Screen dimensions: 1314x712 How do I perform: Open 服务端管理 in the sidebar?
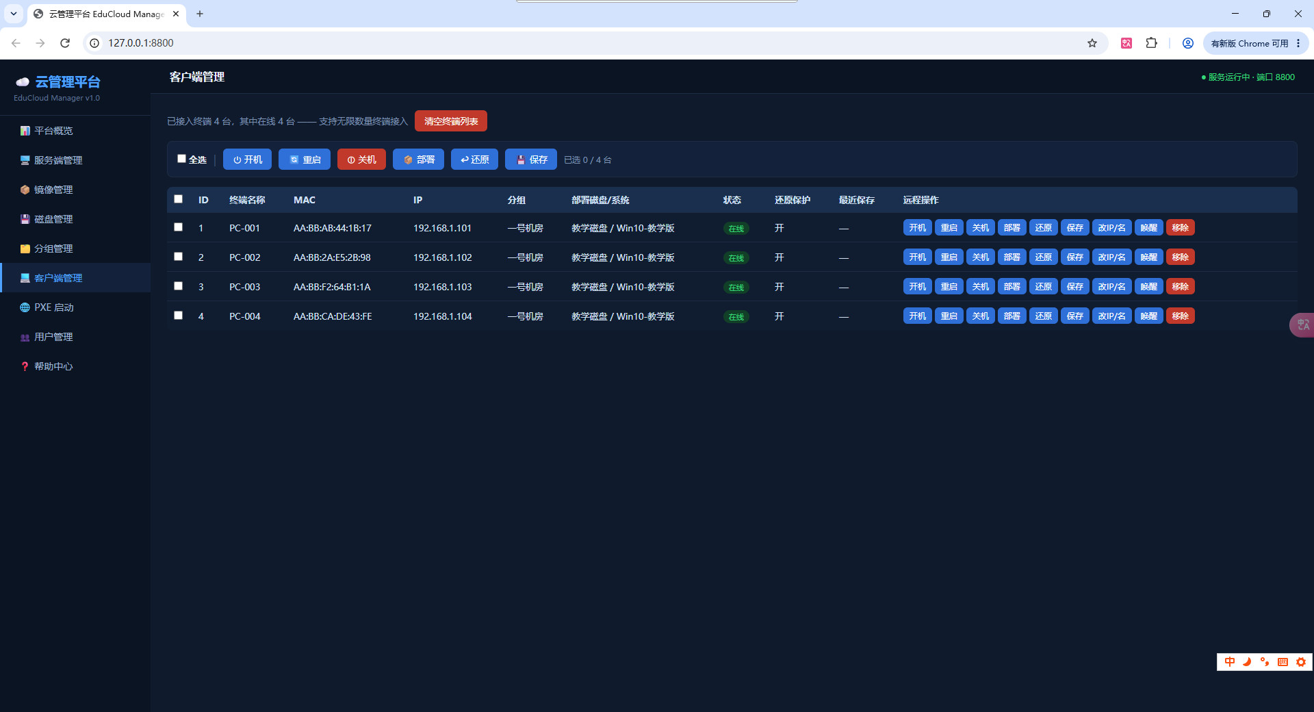point(75,160)
